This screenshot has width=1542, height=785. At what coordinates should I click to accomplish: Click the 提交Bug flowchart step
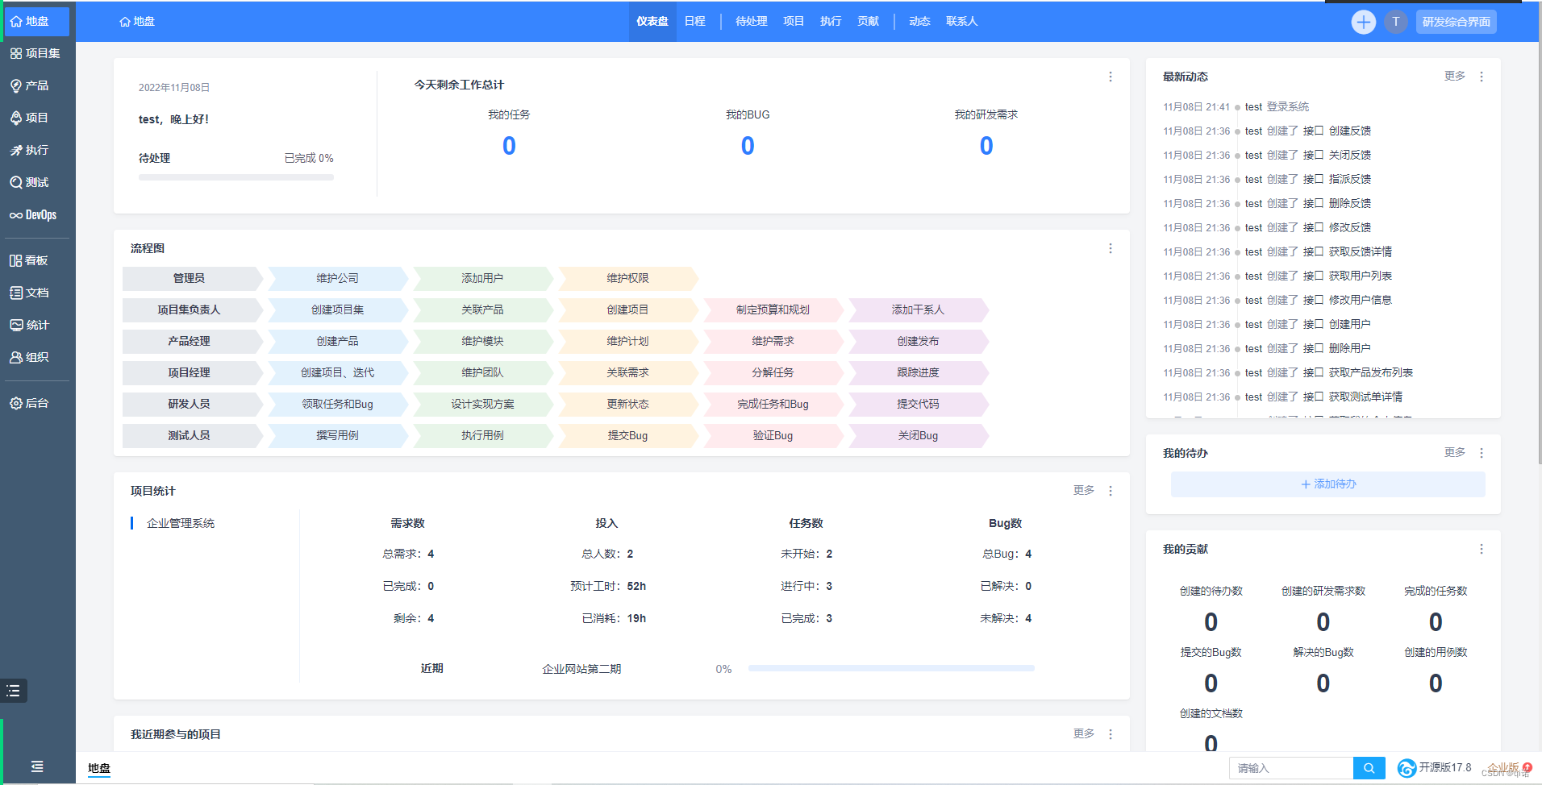pyautogui.click(x=628, y=435)
